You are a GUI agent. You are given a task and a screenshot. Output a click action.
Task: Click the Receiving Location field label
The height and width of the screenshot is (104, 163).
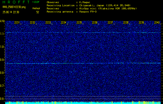61,5
